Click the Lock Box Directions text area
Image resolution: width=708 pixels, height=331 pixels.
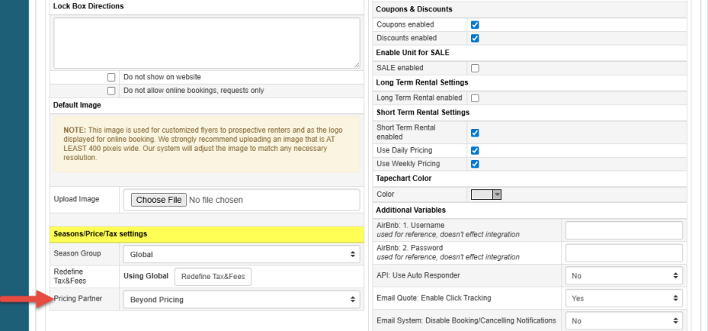[x=206, y=43]
